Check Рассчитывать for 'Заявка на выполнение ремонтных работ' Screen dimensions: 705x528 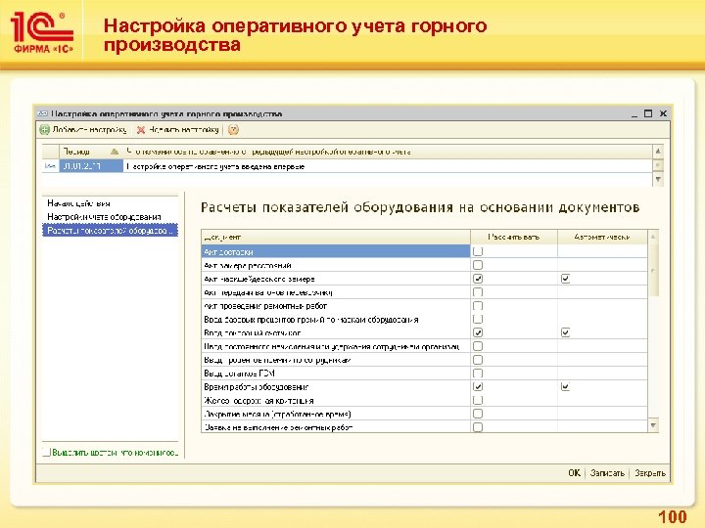tap(478, 426)
